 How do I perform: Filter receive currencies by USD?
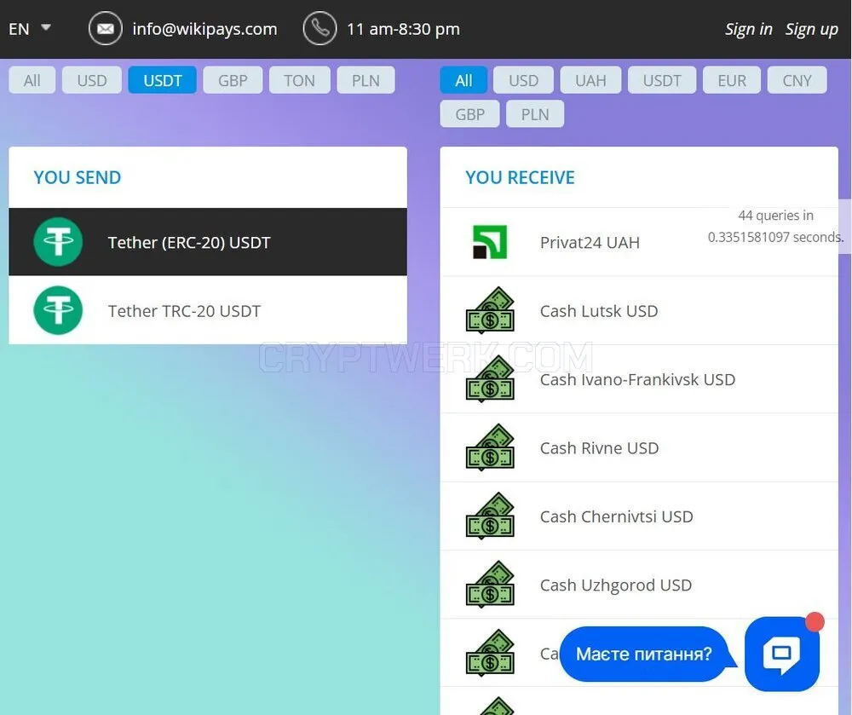point(523,80)
